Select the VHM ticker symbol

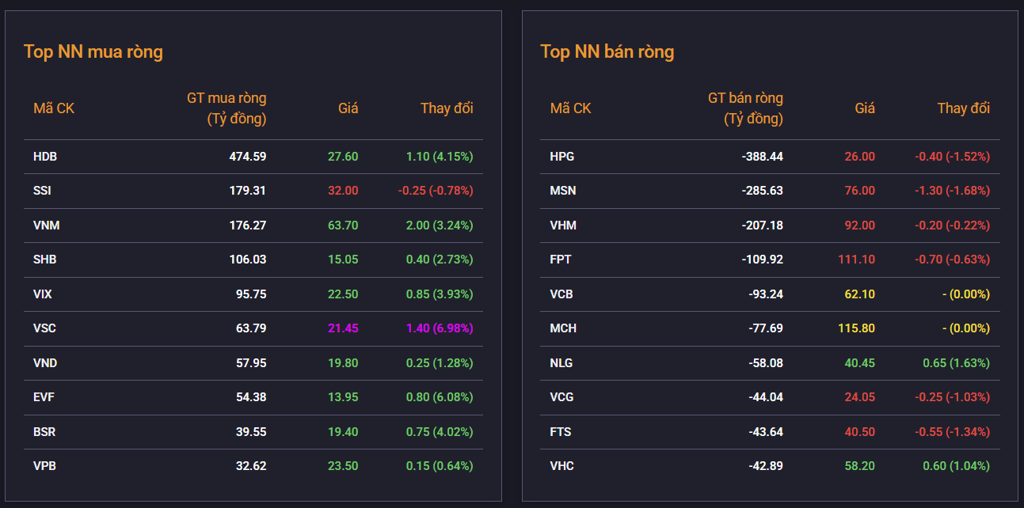(x=563, y=226)
